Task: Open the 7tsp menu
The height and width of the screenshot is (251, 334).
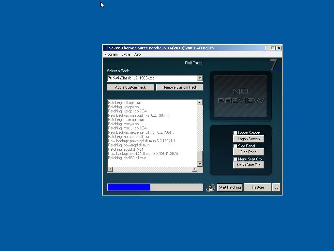Action: [137, 55]
